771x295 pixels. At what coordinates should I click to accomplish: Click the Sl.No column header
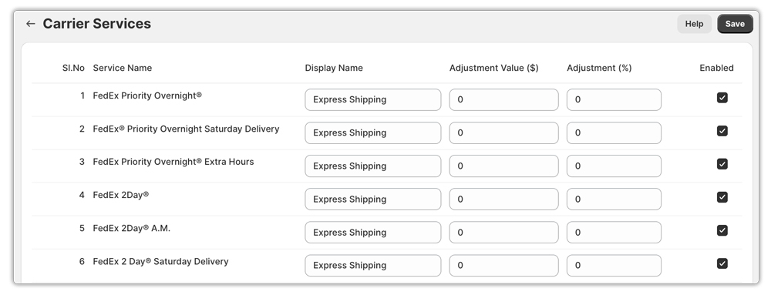[x=73, y=69]
